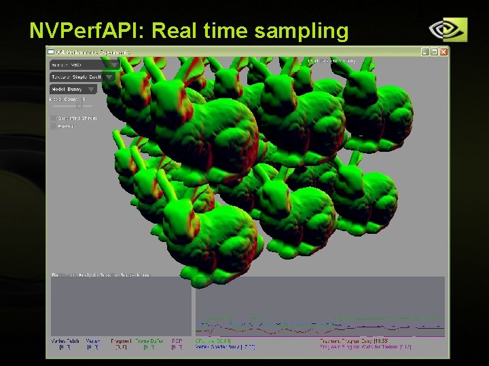The height and width of the screenshot is (366, 489).
Task: Open the topmost dropdown ending in VBO
Action: (x=84, y=65)
